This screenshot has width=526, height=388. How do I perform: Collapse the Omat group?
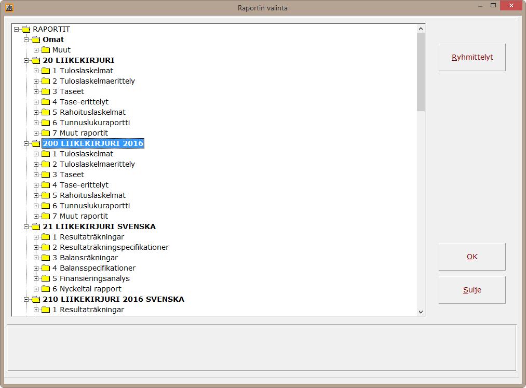(x=26, y=40)
